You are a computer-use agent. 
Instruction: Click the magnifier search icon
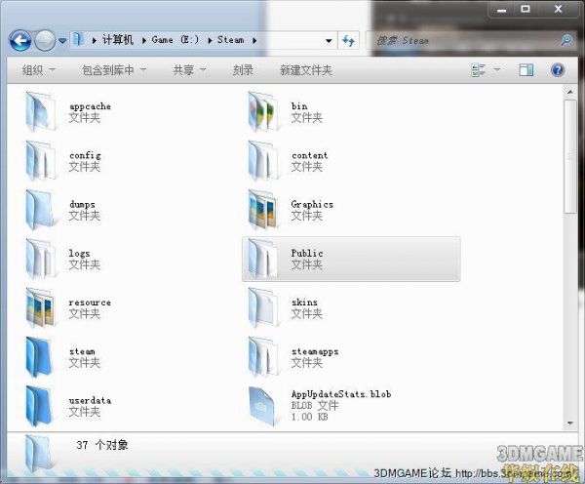pyautogui.click(x=566, y=40)
